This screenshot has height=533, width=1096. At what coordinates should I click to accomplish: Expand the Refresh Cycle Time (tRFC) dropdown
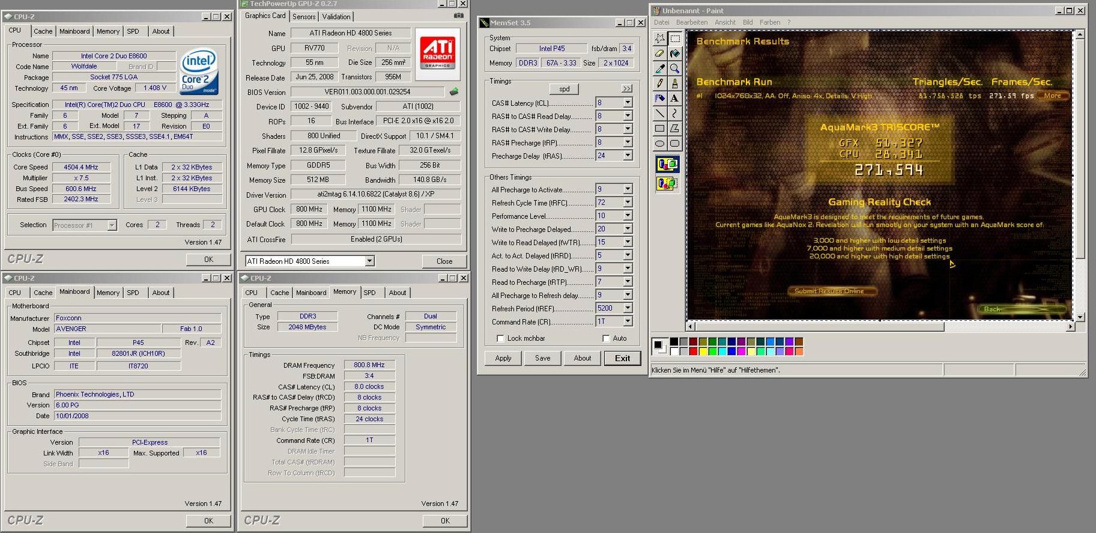coord(628,203)
